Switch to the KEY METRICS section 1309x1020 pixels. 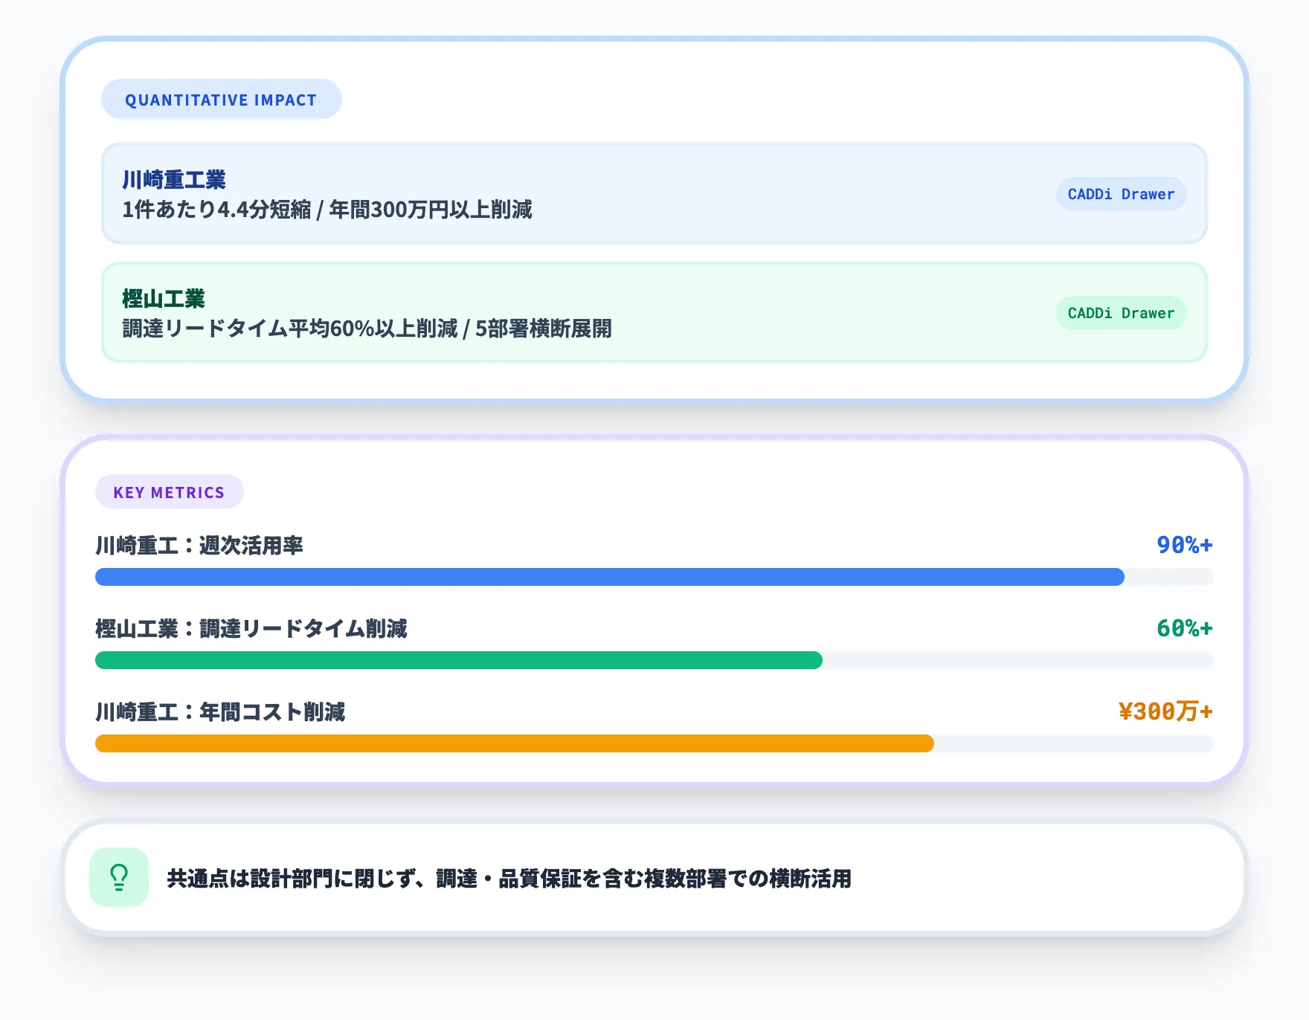(x=654, y=610)
